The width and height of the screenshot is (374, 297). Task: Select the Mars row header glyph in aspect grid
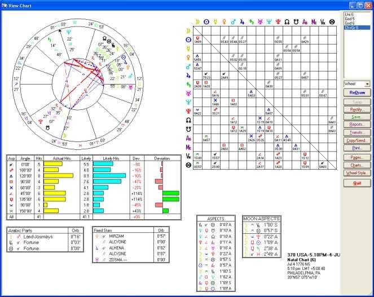[x=188, y=67]
